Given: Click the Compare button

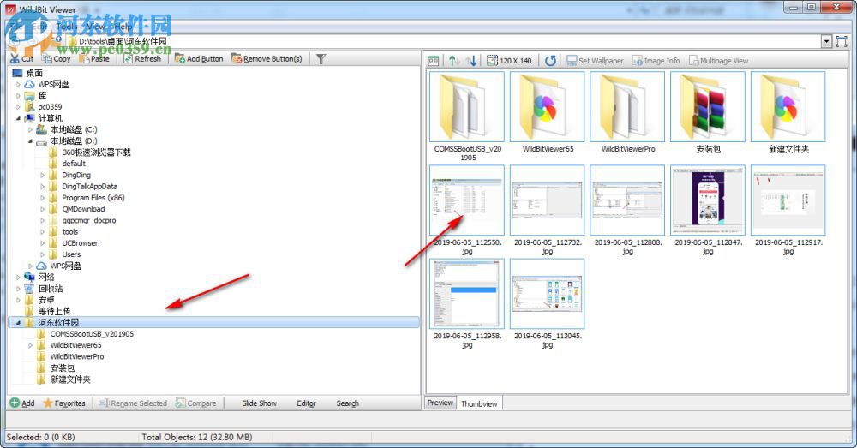Looking at the screenshot, I should 195,403.
